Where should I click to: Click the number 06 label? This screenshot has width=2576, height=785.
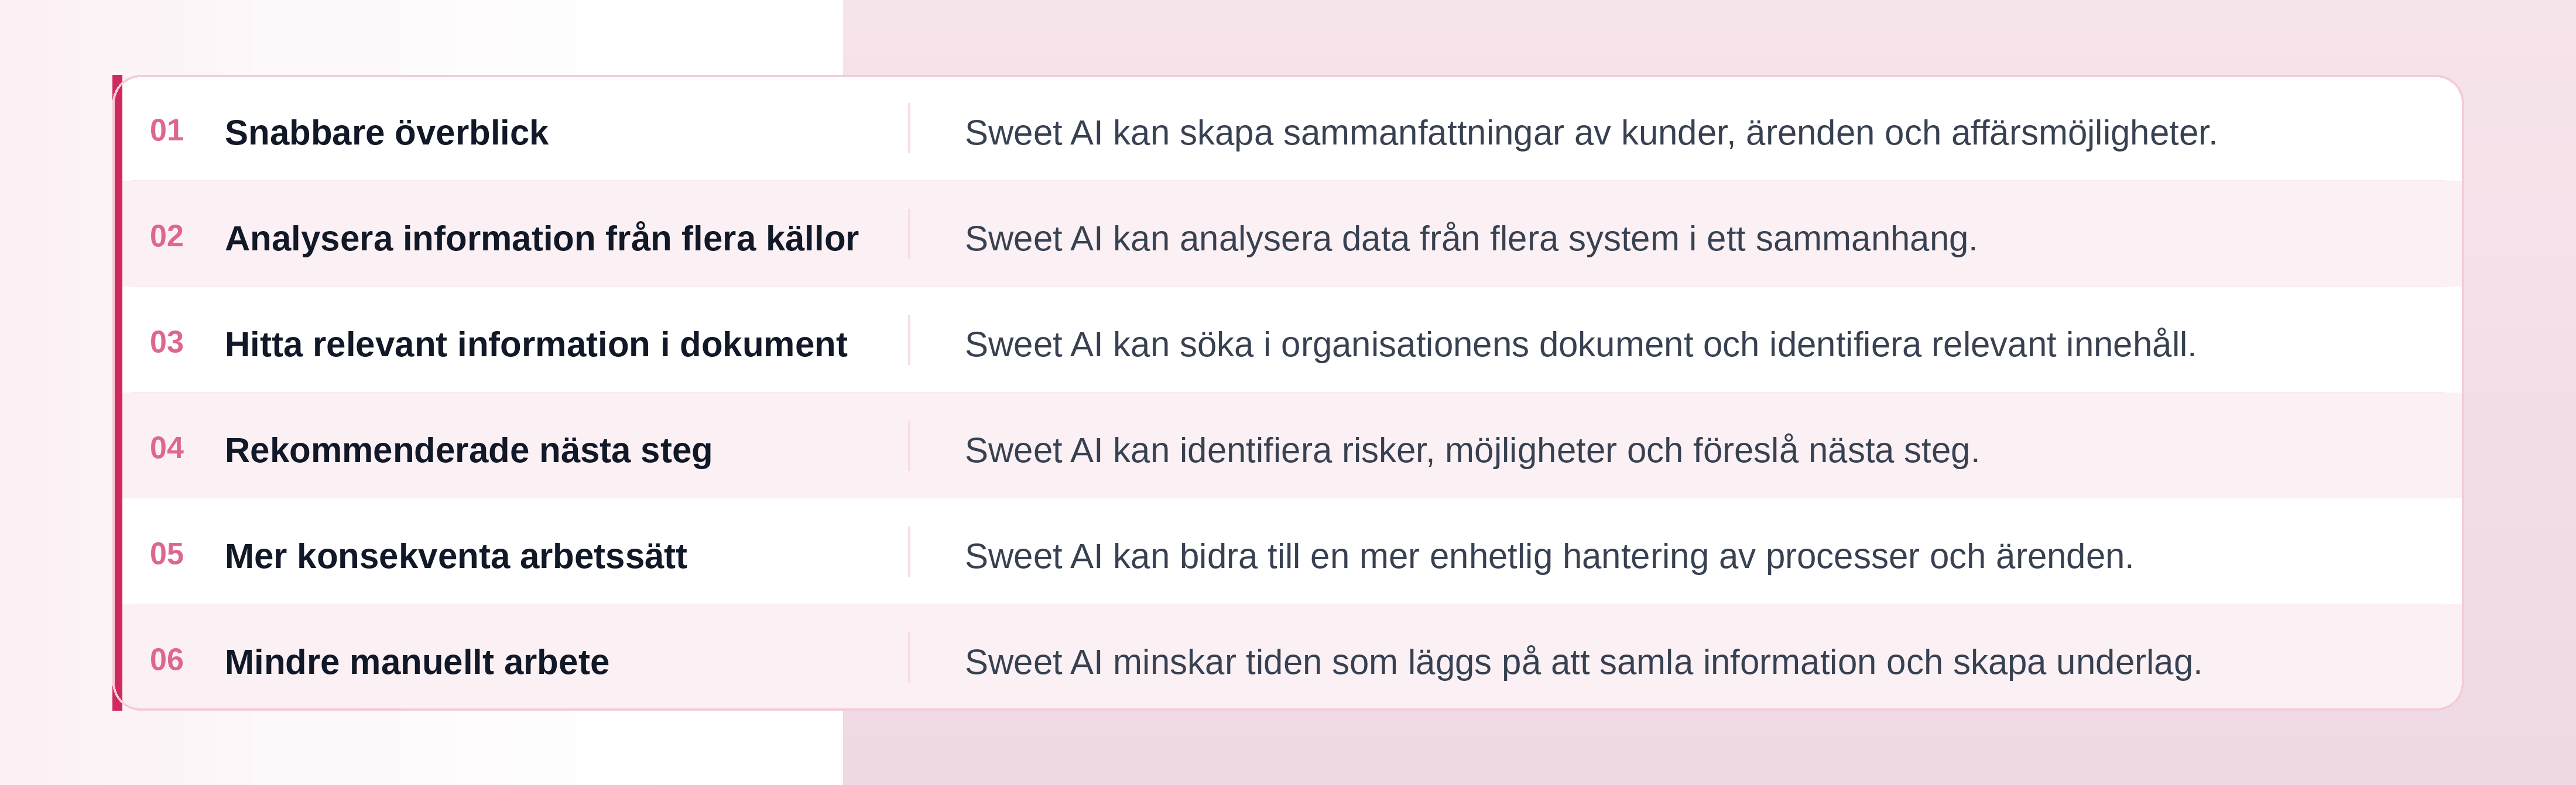point(166,660)
